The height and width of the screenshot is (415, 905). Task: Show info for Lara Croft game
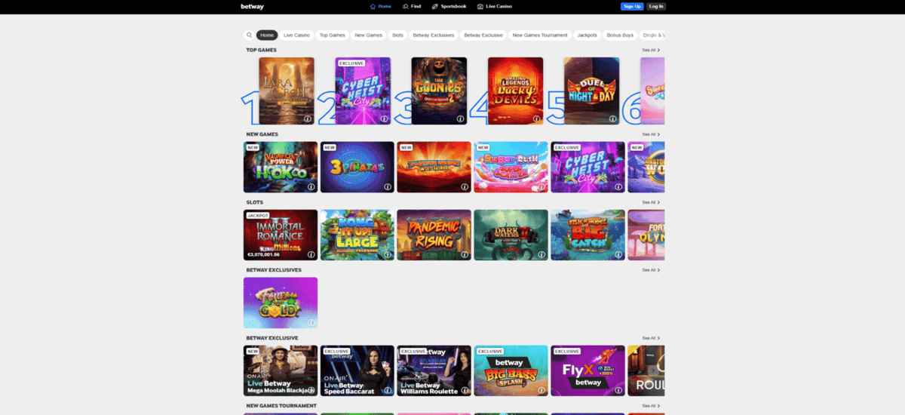(x=308, y=118)
